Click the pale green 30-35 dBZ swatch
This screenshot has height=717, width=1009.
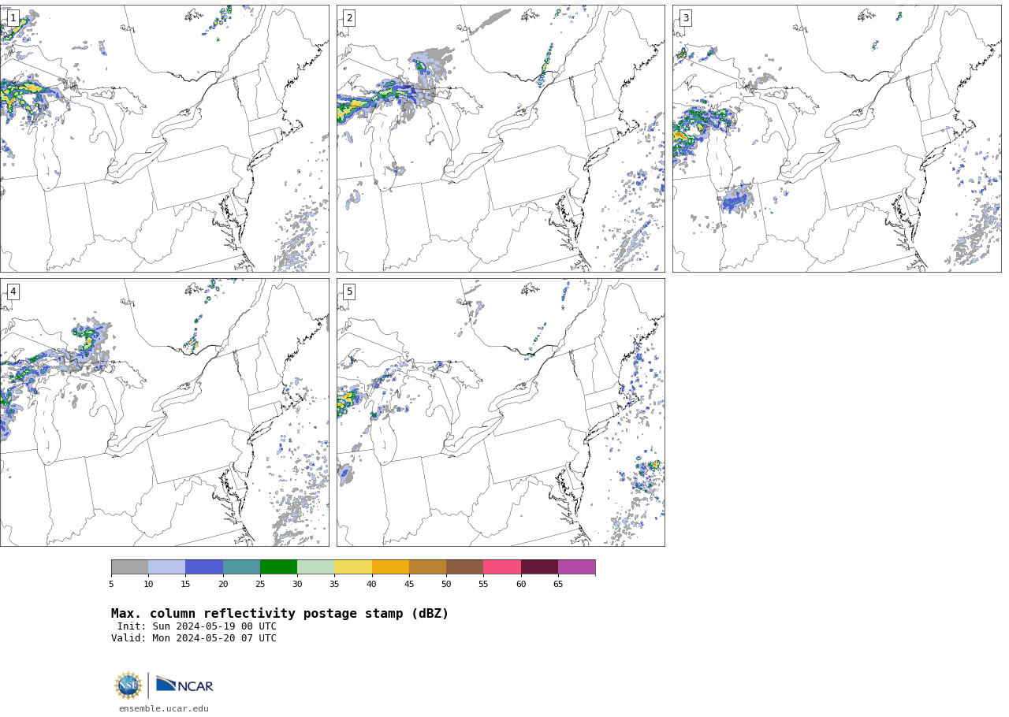[x=316, y=567]
